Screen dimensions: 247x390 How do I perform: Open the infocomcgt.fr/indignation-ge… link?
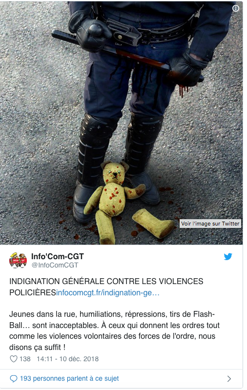coord(108,293)
